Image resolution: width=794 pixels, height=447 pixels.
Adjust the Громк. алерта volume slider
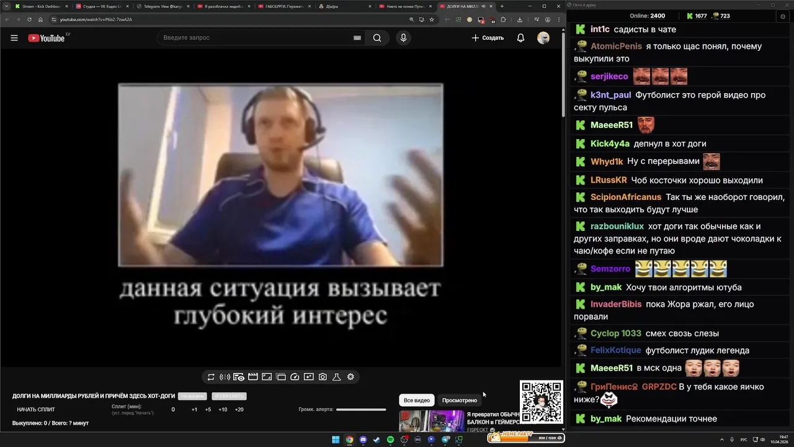click(x=361, y=409)
